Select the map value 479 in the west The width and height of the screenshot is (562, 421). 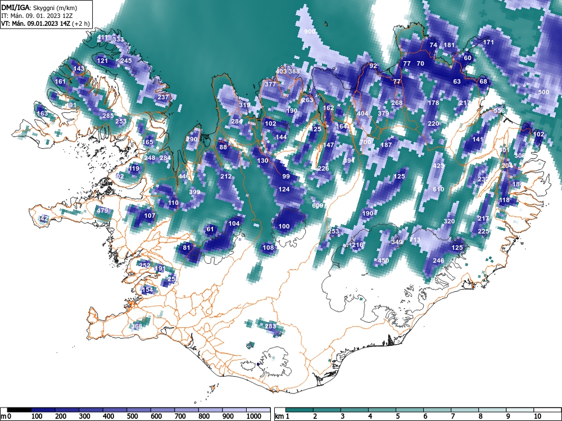point(102,210)
